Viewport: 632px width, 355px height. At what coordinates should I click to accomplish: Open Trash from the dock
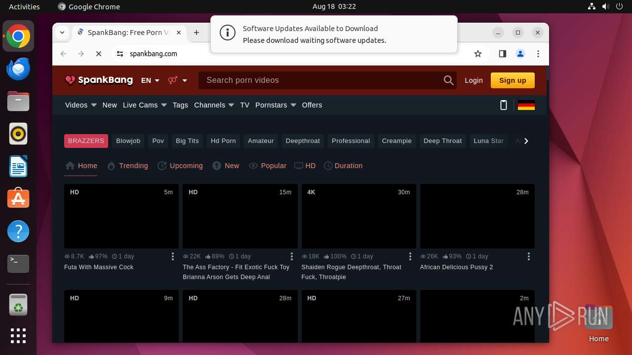18,305
